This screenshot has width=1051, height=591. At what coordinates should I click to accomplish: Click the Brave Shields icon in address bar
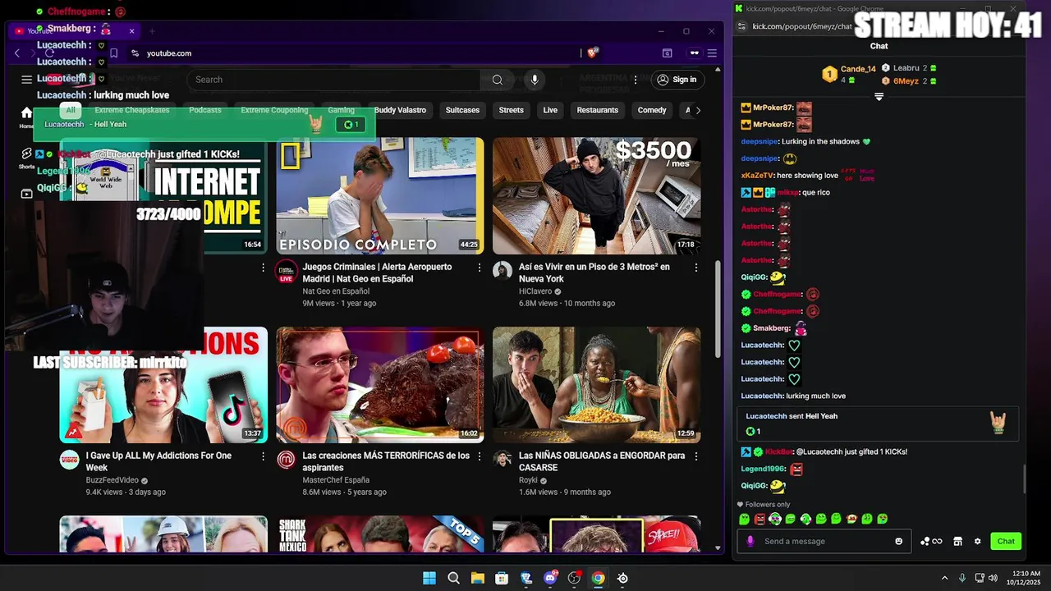point(593,53)
